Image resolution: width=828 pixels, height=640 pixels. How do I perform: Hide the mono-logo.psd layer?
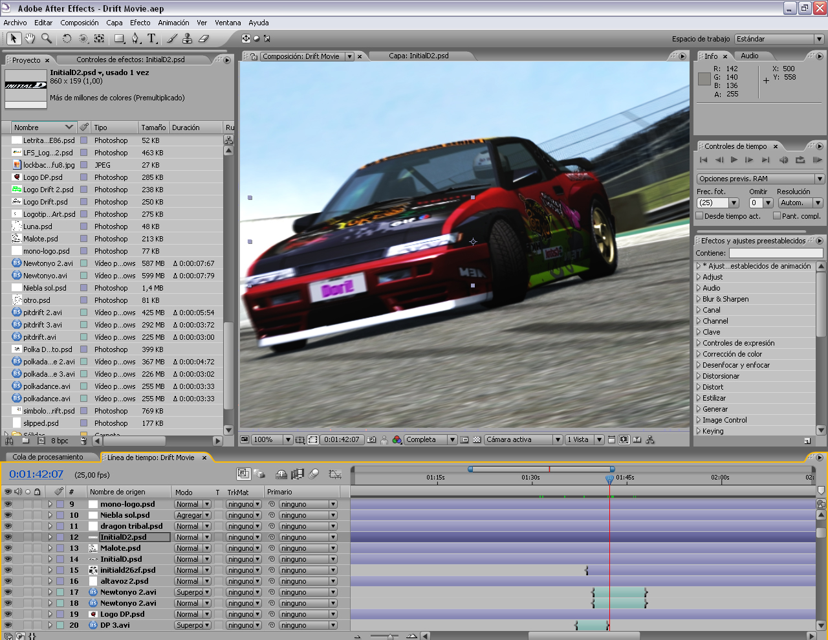8,504
